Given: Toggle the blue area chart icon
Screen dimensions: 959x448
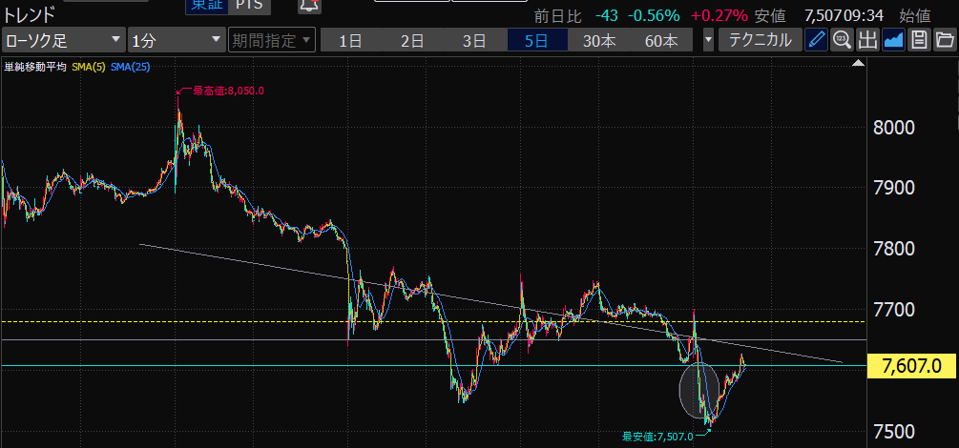Looking at the screenshot, I should coord(893,40).
